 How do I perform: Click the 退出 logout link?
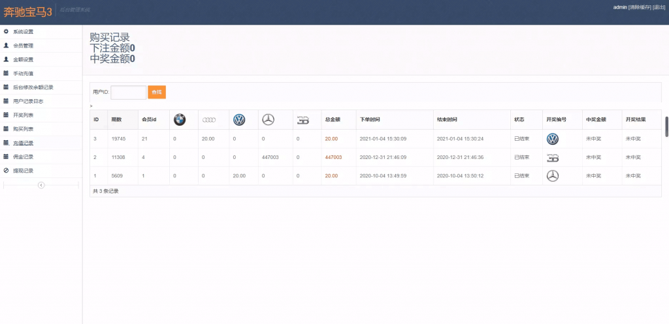click(x=659, y=7)
